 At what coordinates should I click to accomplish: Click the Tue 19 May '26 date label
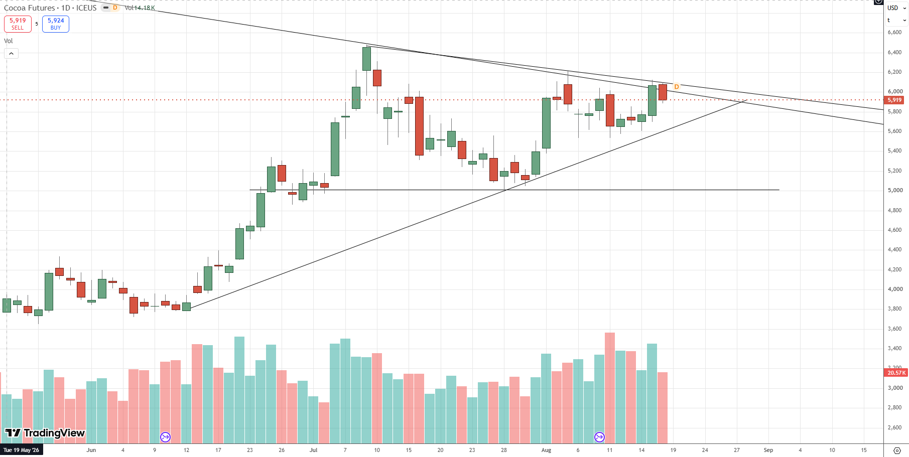(22, 450)
